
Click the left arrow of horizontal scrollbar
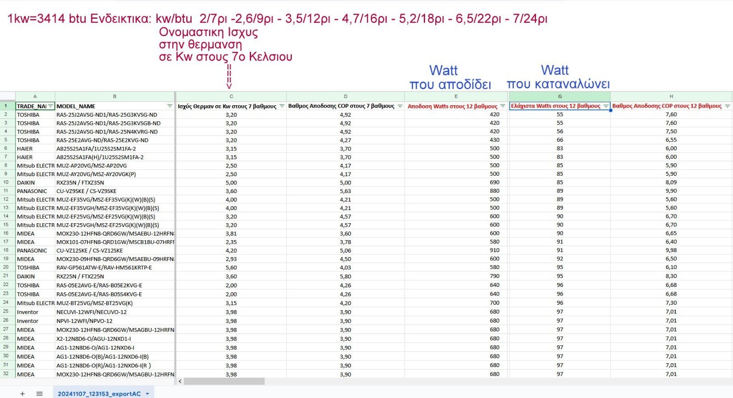[x=180, y=381]
